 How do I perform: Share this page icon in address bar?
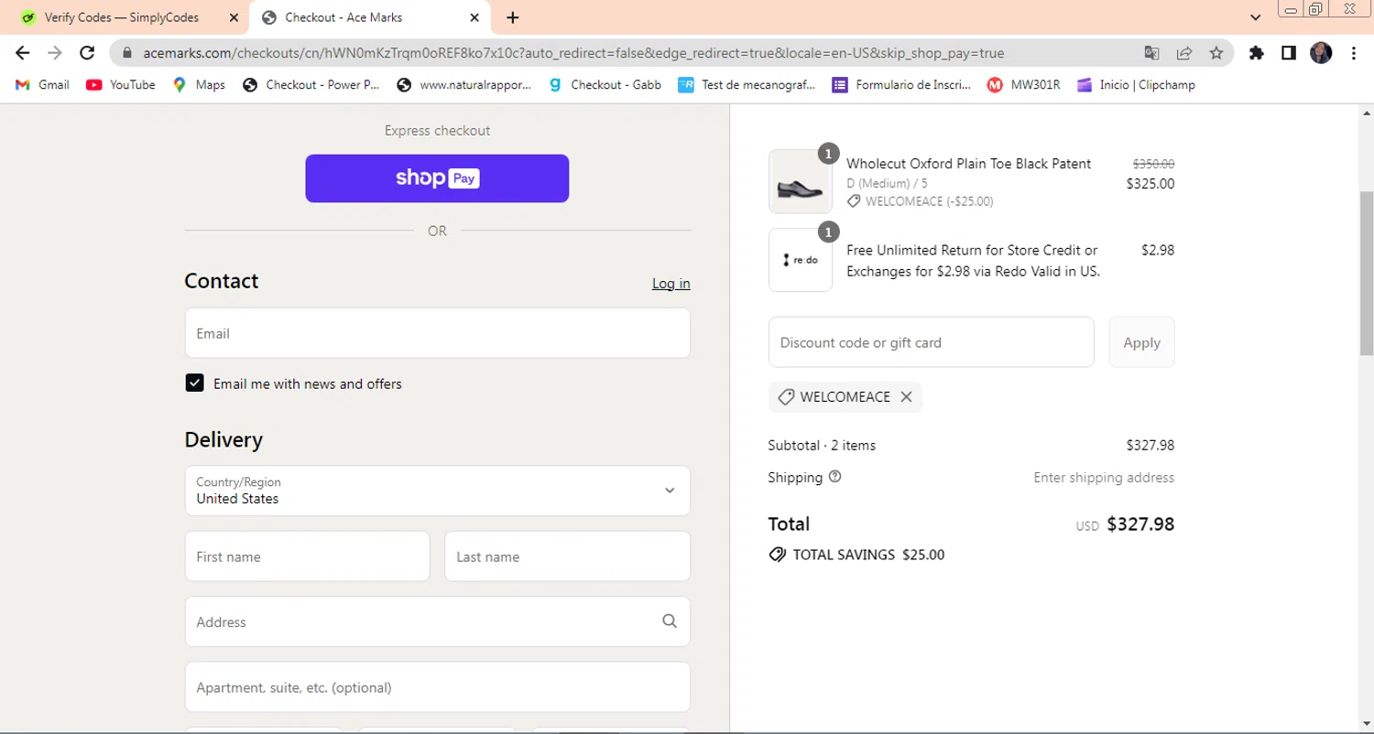coord(1184,53)
